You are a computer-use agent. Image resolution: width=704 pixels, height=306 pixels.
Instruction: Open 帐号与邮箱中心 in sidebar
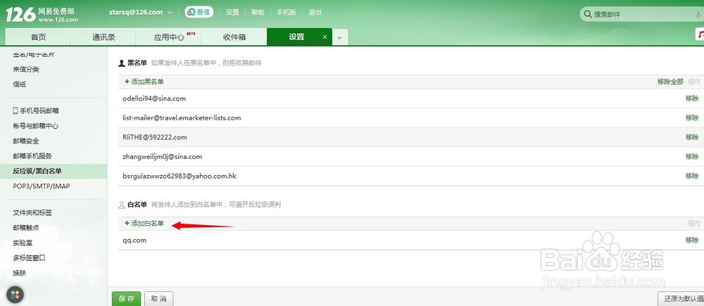pos(36,126)
